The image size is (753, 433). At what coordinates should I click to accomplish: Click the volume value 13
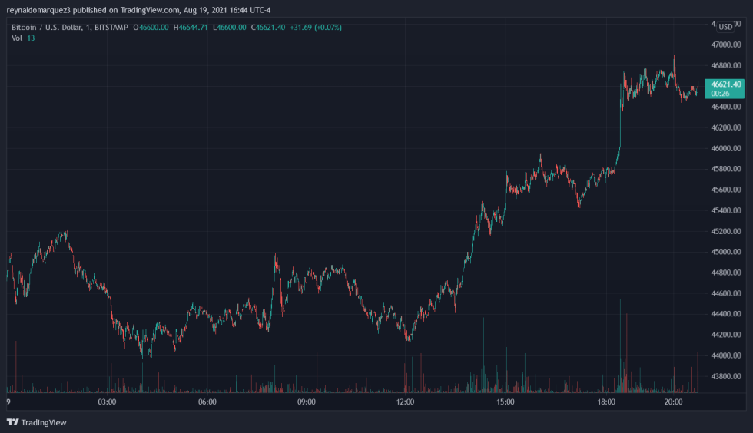click(x=31, y=38)
